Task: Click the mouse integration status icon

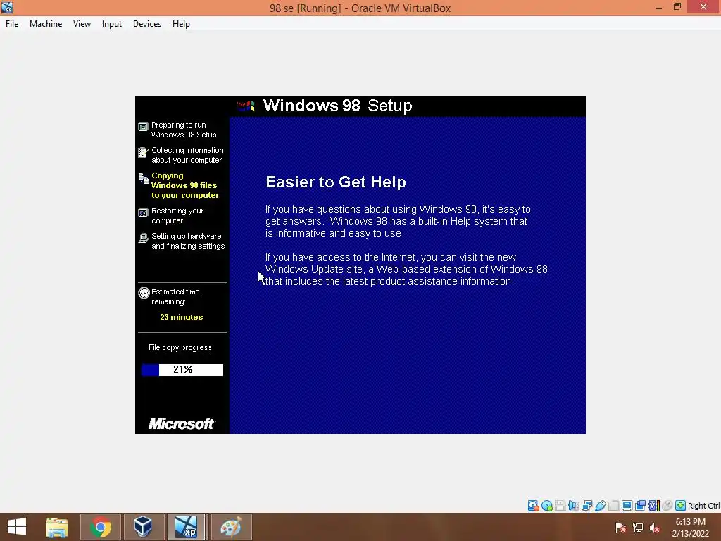Action: point(667,506)
